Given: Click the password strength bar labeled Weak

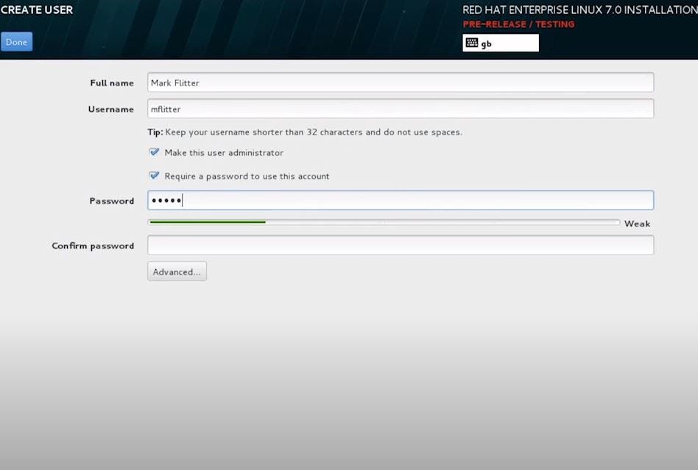Looking at the screenshot, I should (383, 222).
